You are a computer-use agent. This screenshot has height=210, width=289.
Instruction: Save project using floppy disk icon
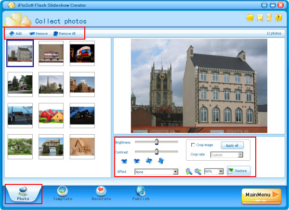point(260,18)
